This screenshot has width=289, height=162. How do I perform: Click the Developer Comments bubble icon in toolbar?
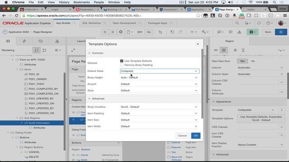[230, 32]
